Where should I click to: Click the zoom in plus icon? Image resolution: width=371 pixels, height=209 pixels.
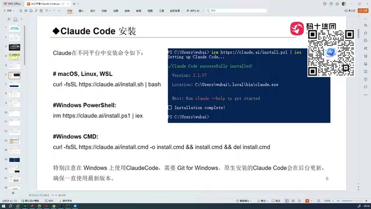[366, 201]
